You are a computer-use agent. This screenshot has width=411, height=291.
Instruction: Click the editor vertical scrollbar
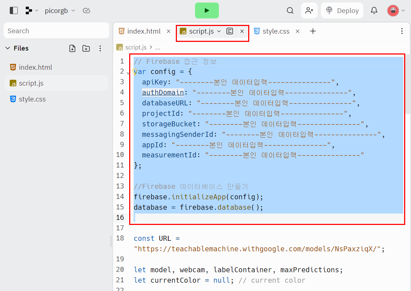408,84
